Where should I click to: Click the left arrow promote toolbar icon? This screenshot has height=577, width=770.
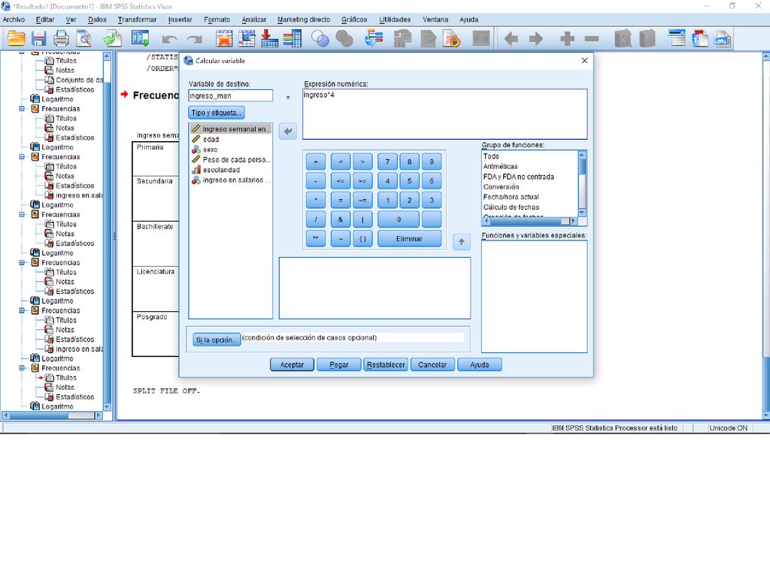[511, 38]
